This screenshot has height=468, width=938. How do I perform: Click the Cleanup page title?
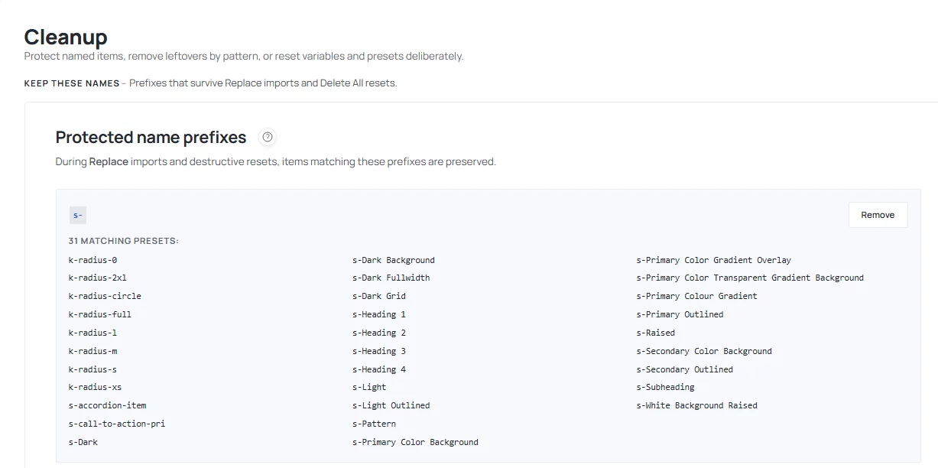click(x=66, y=37)
